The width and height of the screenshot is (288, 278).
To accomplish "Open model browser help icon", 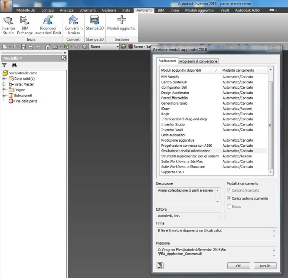I will [63, 58].
